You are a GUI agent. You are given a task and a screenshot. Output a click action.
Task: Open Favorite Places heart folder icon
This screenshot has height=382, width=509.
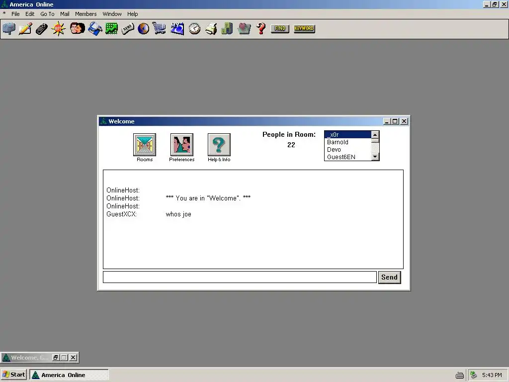click(x=244, y=28)
